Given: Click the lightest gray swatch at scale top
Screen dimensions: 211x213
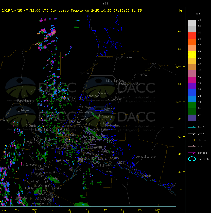Looking at the screenshot, I should coord(192,23).
